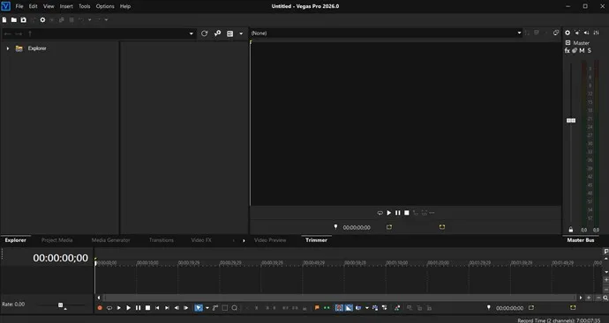Screen dimensions: 609x323
Task: Switch to the Master Bus tab
Action: click(x=580, y=240)
